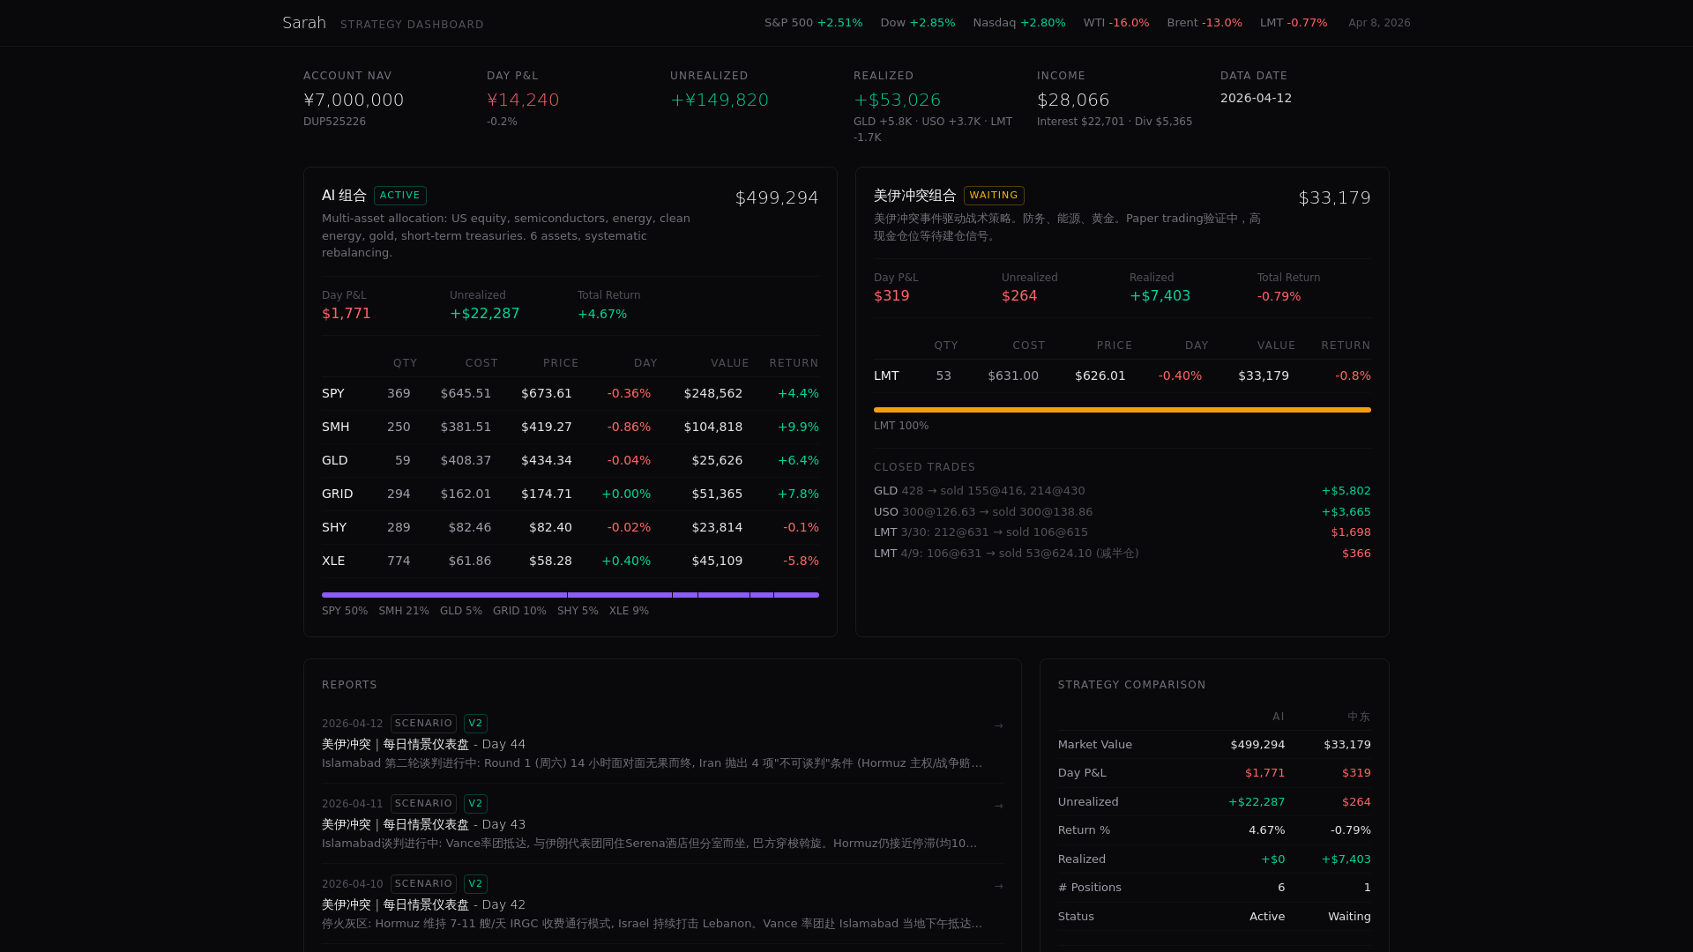
Task: Select the SMH holdings row
Action: (571, 428)
